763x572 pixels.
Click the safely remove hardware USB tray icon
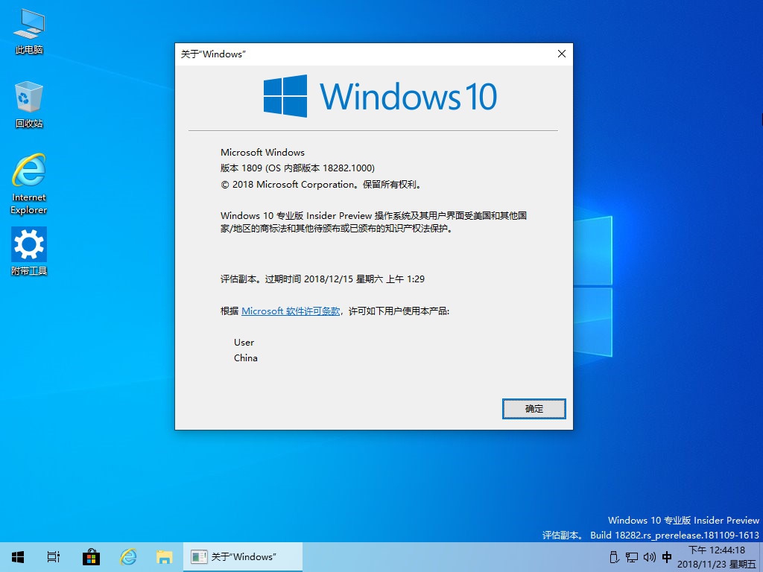pyautogui.click(x=614, y=556)
